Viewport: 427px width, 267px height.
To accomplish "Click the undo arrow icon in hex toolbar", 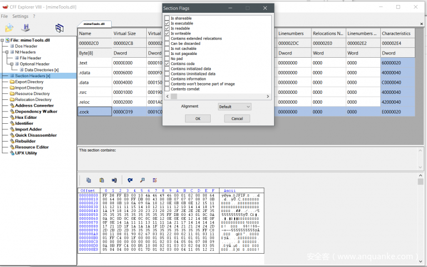I will [130, 180].
